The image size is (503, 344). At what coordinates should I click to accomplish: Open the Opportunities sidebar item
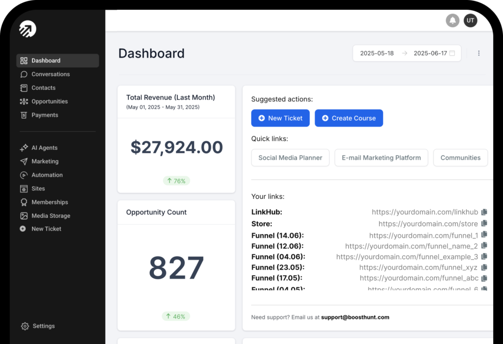click(x=50, y=102)
